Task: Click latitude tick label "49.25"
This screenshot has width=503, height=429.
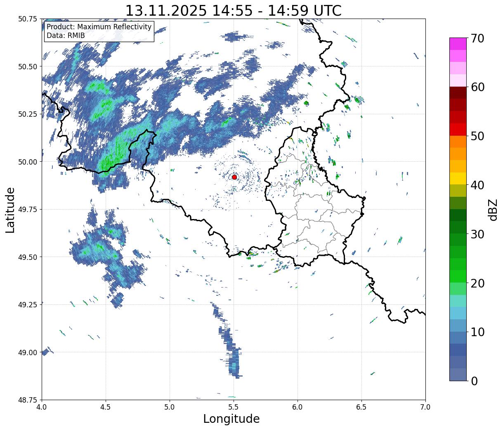Action: pos(28,304)
